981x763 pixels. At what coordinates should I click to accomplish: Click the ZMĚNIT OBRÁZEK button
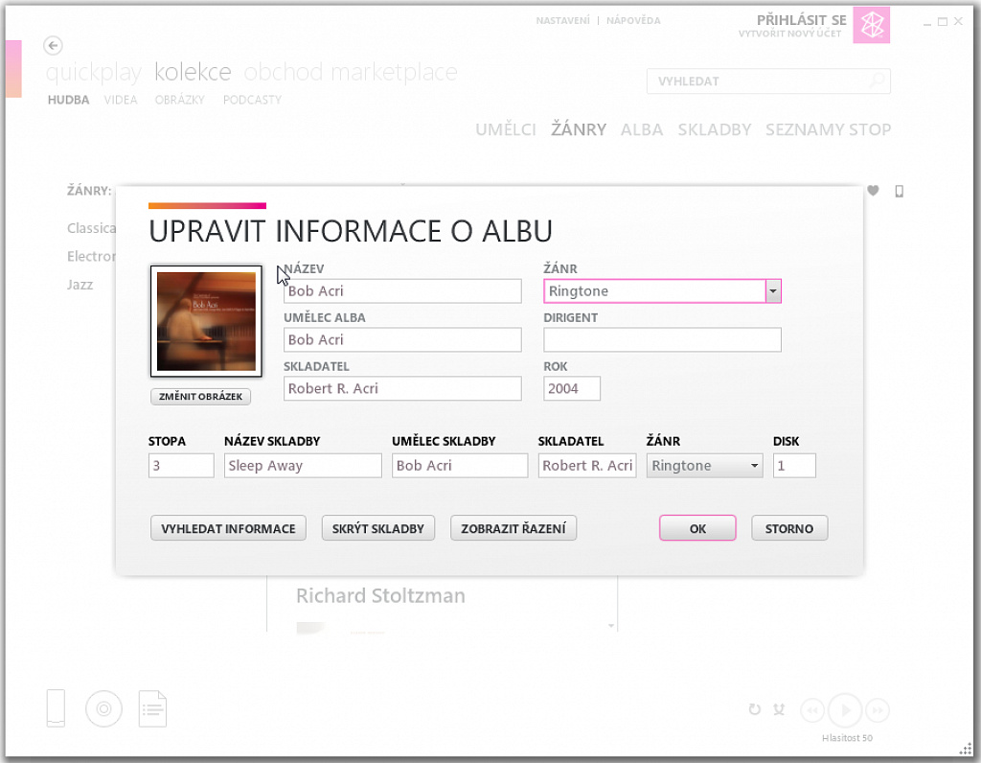[x=200, y=396]
